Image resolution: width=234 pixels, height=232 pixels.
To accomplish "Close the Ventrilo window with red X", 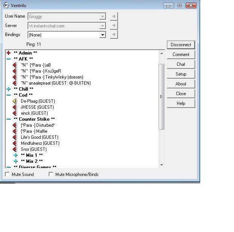I will pyautogui.click(x=191, y=6).
